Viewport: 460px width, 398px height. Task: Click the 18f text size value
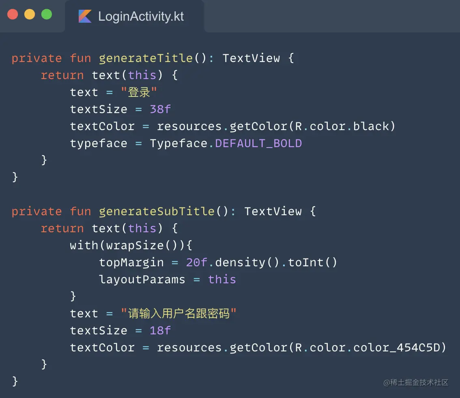(x=160, y=331)
